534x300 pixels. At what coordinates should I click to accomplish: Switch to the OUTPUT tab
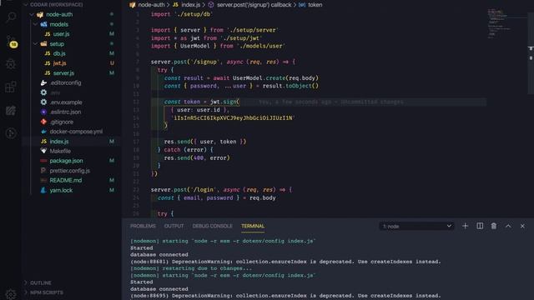point(174,226)
